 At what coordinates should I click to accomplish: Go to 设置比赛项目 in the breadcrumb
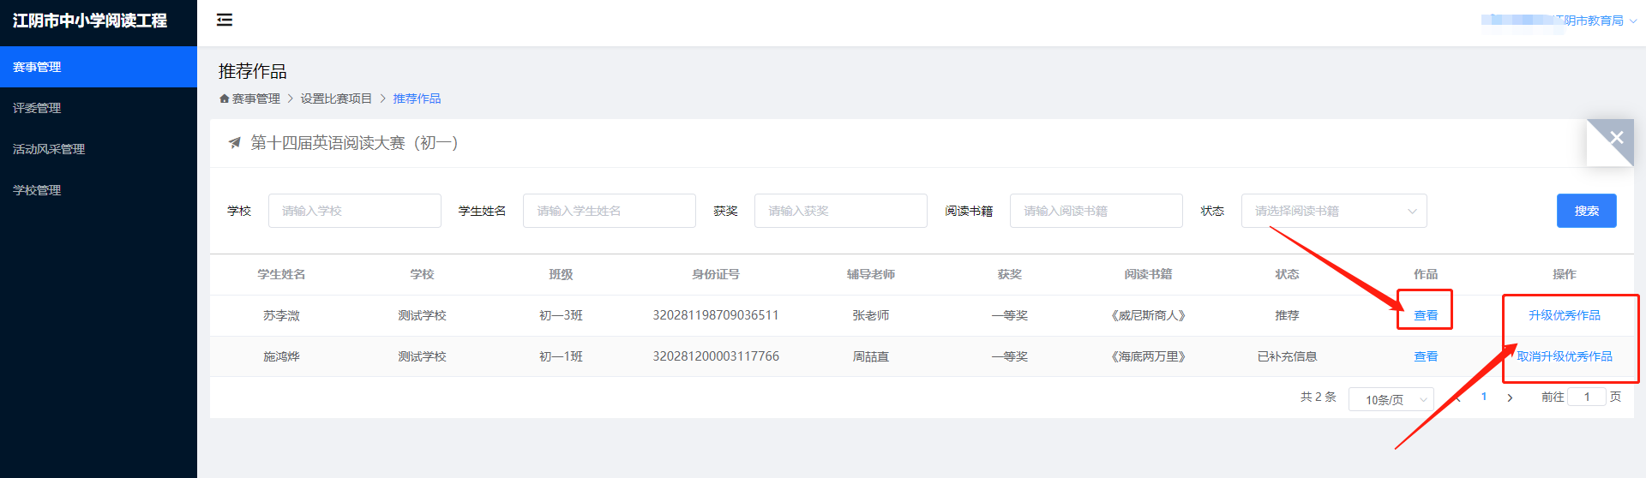(x=336, y=99)
